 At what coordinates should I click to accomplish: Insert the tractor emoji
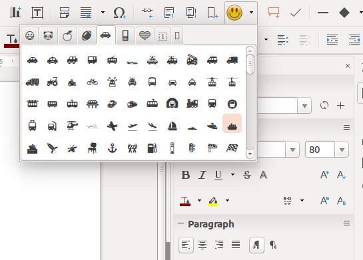point(53,82)
